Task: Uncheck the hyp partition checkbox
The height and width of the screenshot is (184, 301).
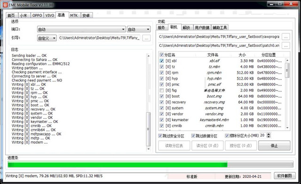Action: click(162, 78)
